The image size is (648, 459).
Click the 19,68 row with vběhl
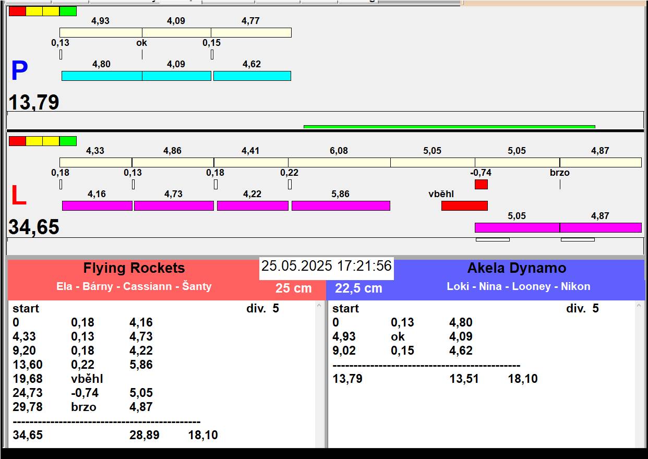(58, 379)
